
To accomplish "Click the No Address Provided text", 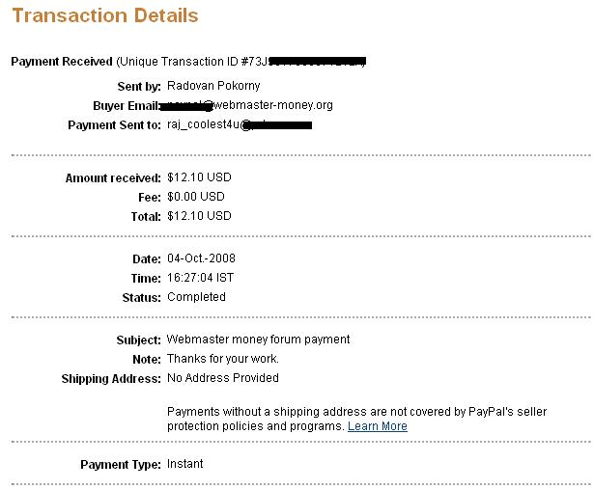I will [223, 378].
